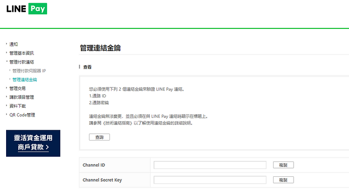Expand the QR Code管理 arrow icon

point(7,115)
